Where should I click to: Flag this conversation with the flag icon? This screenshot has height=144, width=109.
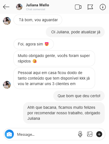90,7
